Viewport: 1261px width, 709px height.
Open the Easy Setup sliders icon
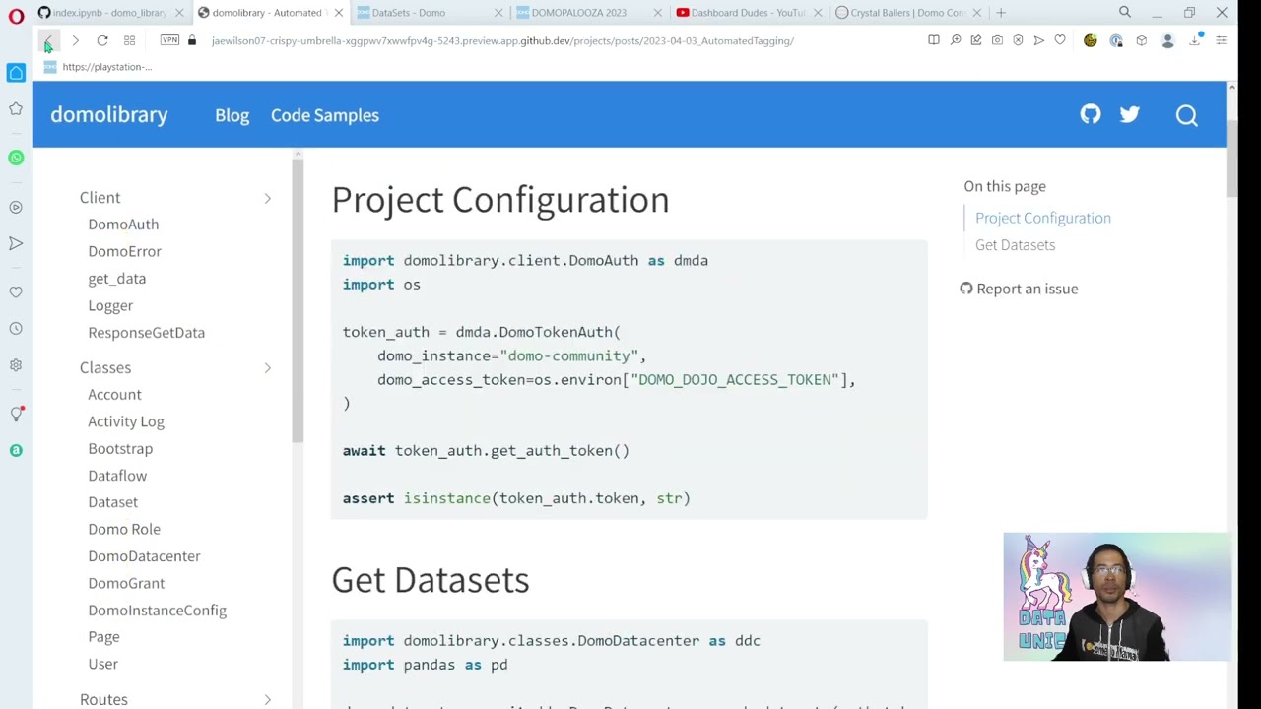pyautogui.click(x=1222, y=40)
